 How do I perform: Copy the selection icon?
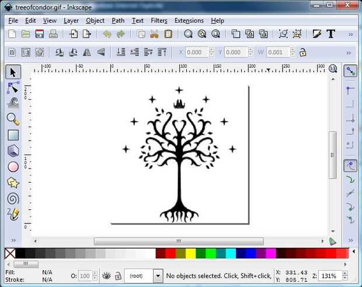click(141, 34)
